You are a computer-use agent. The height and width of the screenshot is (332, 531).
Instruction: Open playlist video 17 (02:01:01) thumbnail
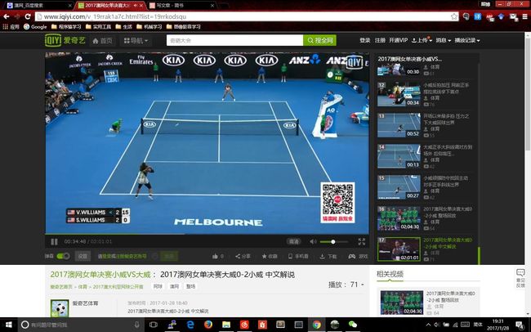tap(399, 249)
